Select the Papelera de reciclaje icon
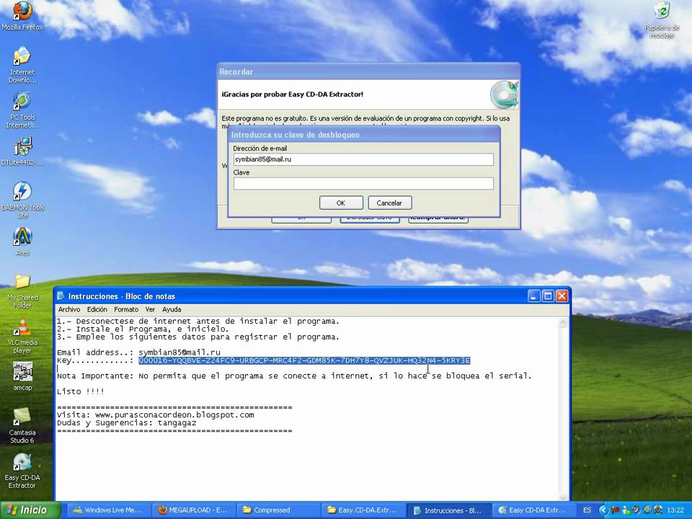This screenshot has height=519, width=692. coord(661,20)
